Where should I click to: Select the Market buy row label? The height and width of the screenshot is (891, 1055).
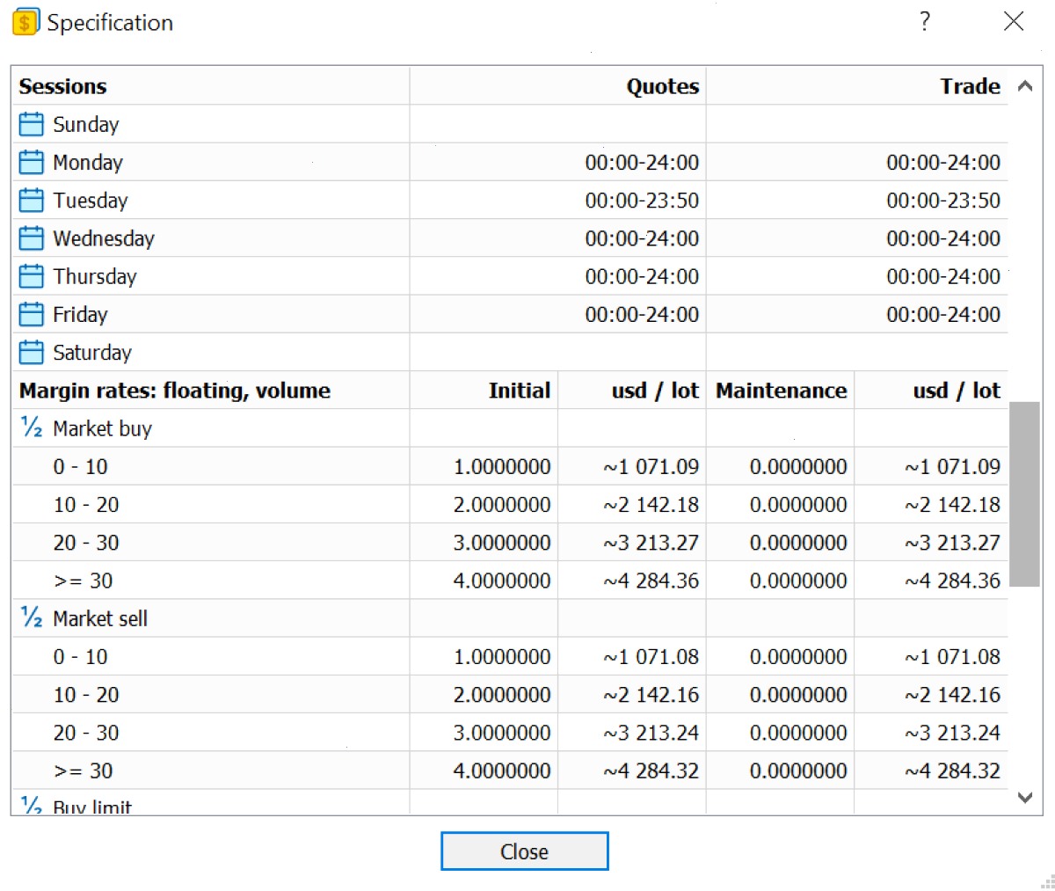click(x=103, y=428)
